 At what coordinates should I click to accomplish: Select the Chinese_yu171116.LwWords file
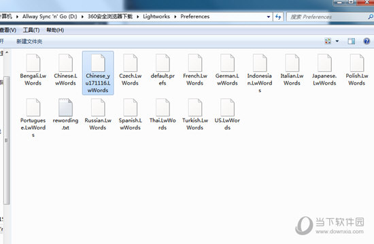point(98,73)
